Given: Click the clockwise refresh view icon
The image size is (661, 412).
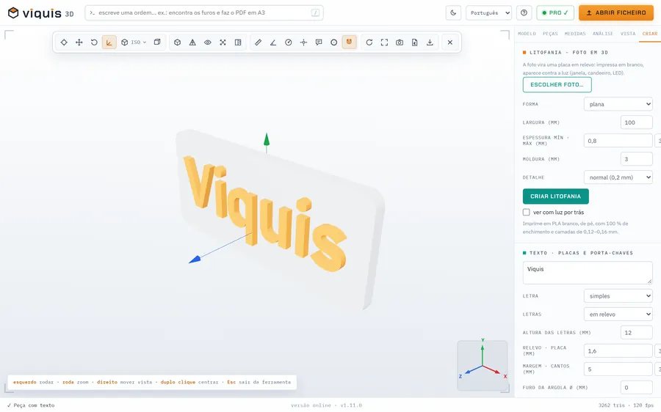Looking at the screenshot, I should pos(369,42).
